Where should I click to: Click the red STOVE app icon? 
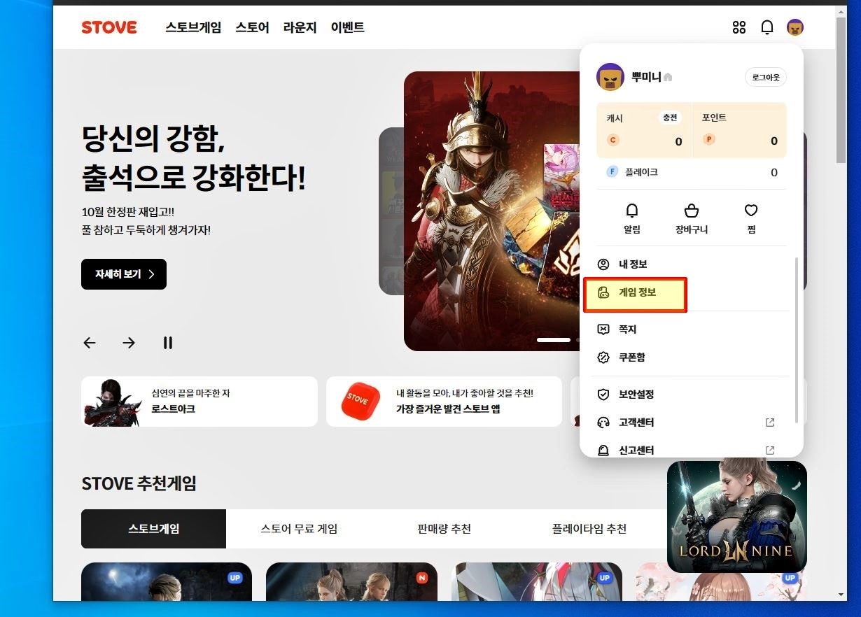click(360, 402)
